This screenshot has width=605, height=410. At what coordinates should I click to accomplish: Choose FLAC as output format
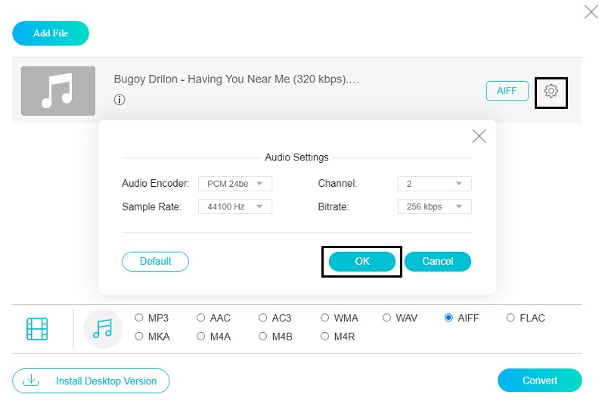pyautogui.click(x=510, y=318)
